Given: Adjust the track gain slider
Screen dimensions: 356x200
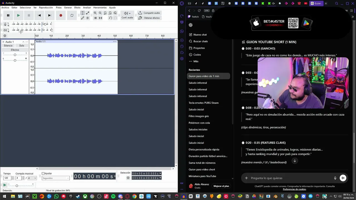Looking at the screenshot, I should 15,54.
